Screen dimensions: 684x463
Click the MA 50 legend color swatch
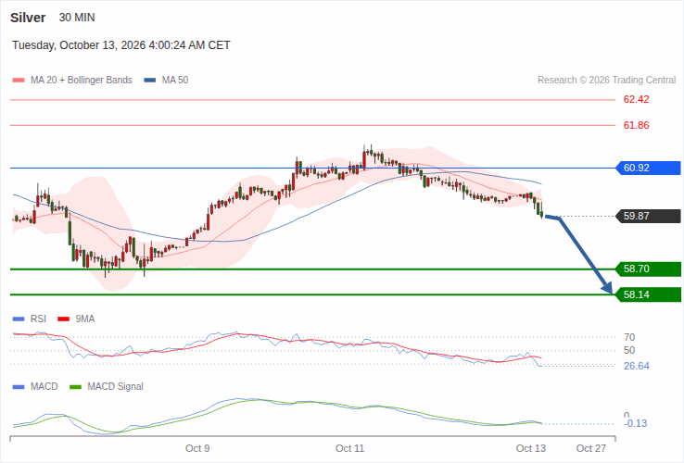(x=150, y=81)
